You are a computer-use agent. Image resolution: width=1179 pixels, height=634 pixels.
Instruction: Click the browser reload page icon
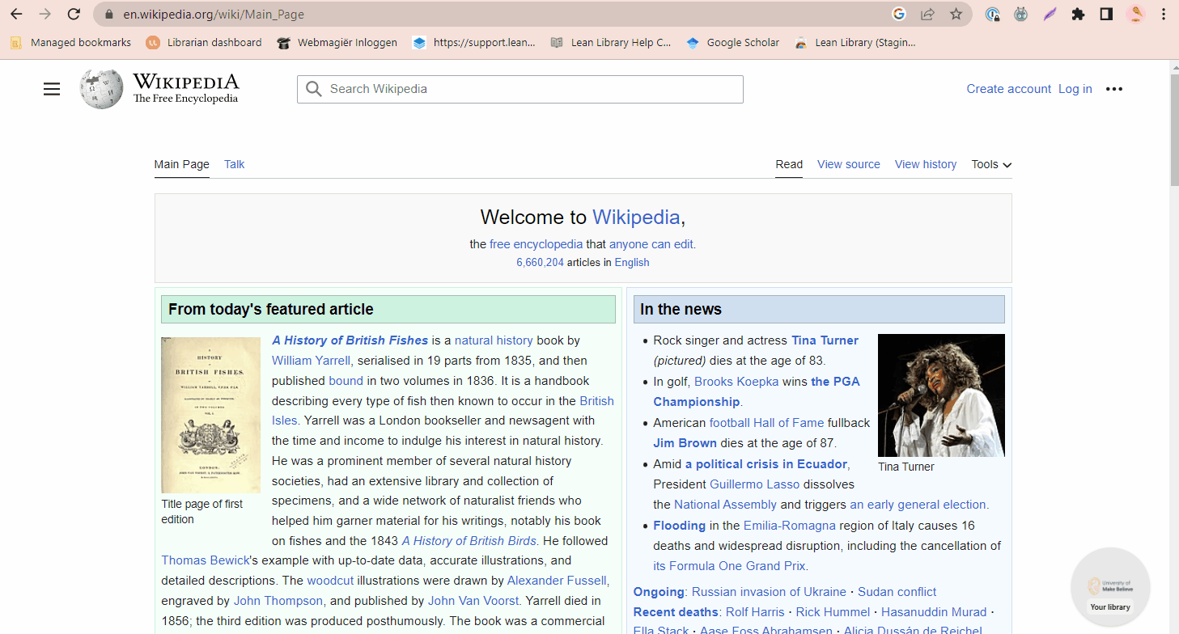pyautogui.click(x=74, y=14)
